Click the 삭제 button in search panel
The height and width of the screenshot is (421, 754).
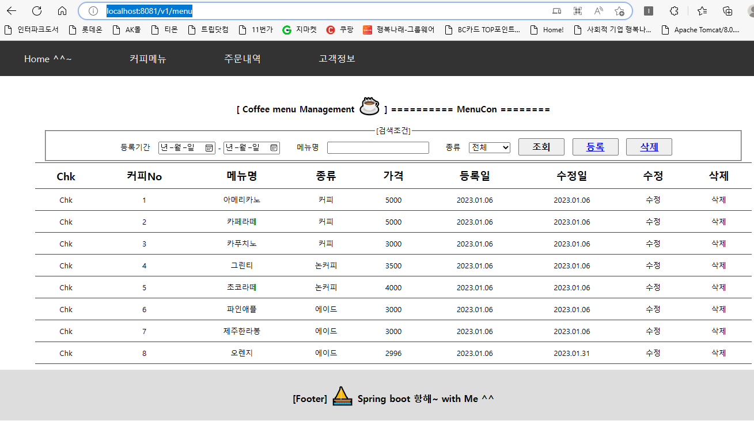coord(649,147)
